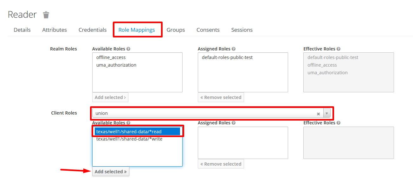The width and height of the screenshot is (413, 191).
Task: Select the offline_access realm role
Action: (111, 57)
